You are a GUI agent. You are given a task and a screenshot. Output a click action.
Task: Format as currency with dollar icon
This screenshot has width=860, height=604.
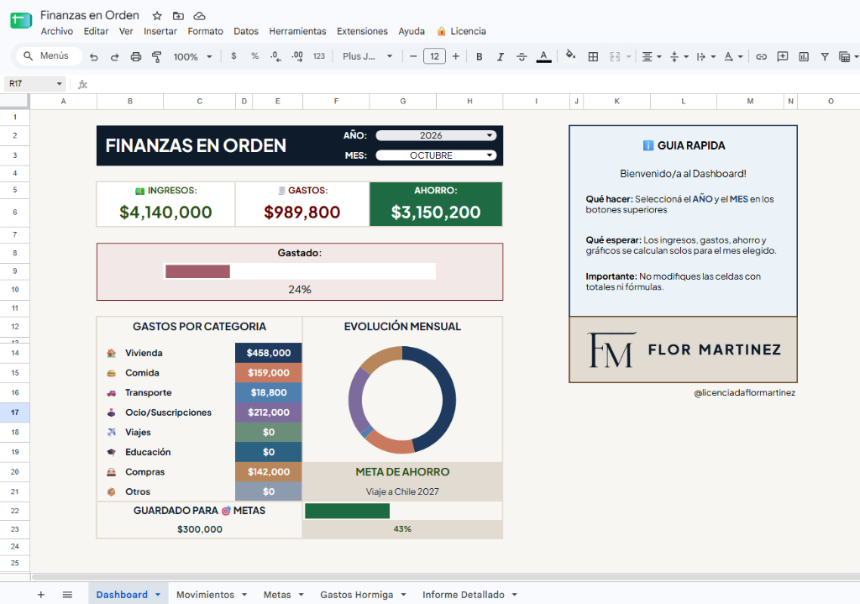point(233,56)
